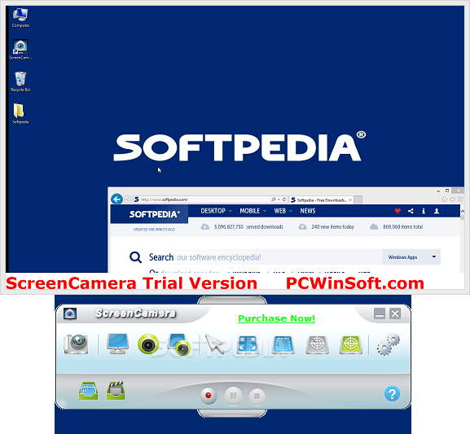Click the Search software encyclopedia field
This screenshot has width=470, height=434.
tap(265, 257)
